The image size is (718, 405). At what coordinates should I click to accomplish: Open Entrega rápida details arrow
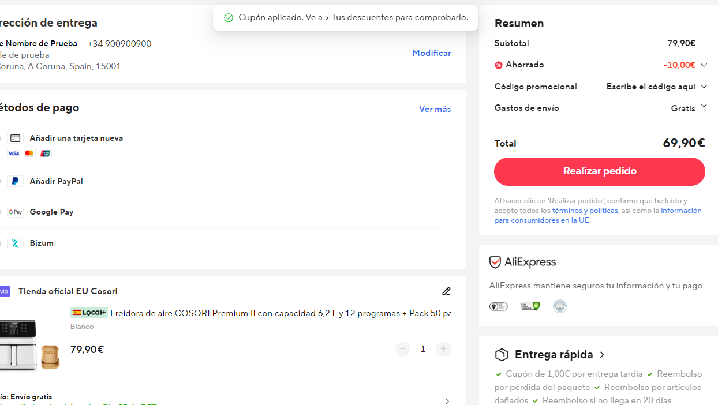point(602,355)
